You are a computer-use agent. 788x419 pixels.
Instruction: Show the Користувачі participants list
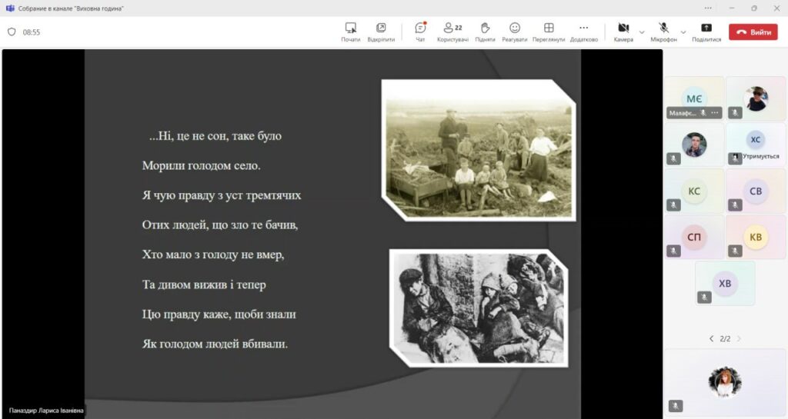(x=452, y=32)
